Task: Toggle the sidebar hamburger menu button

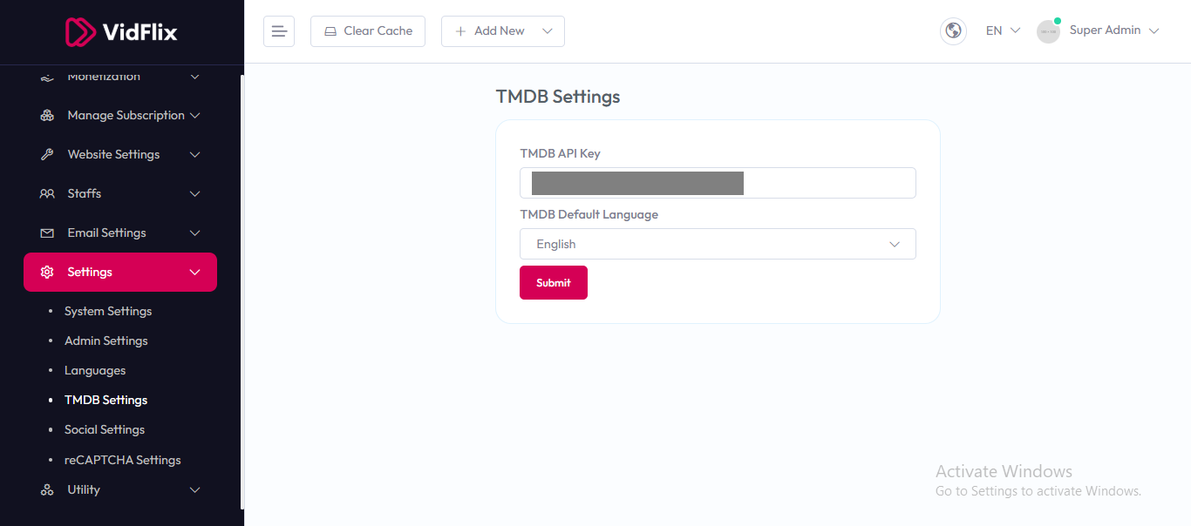Action: (x=279, y=31)
